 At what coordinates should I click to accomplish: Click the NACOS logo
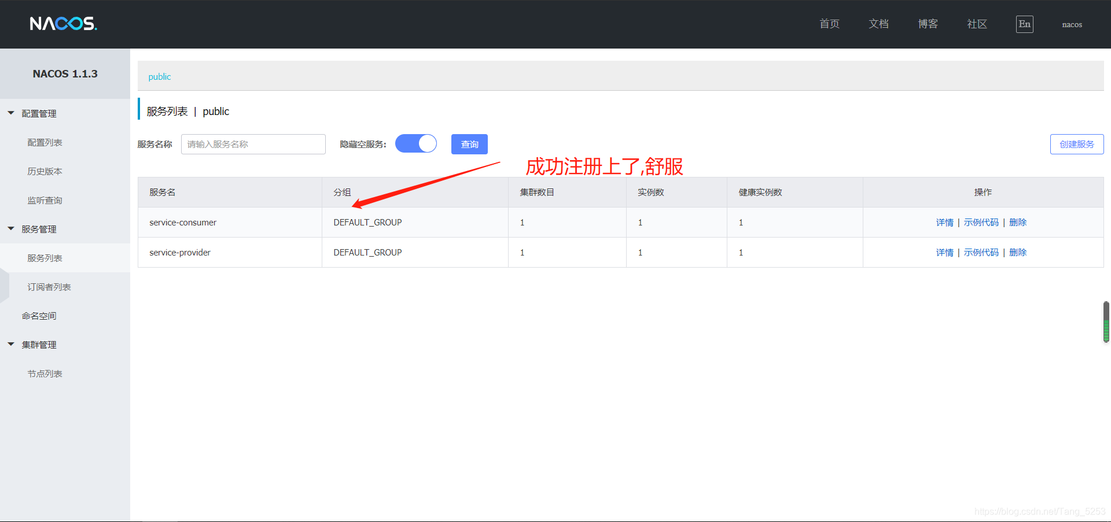[x=63, y=24]
